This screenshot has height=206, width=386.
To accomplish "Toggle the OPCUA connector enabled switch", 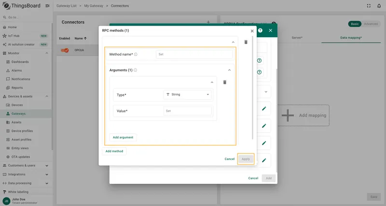I will pos(65,50).
